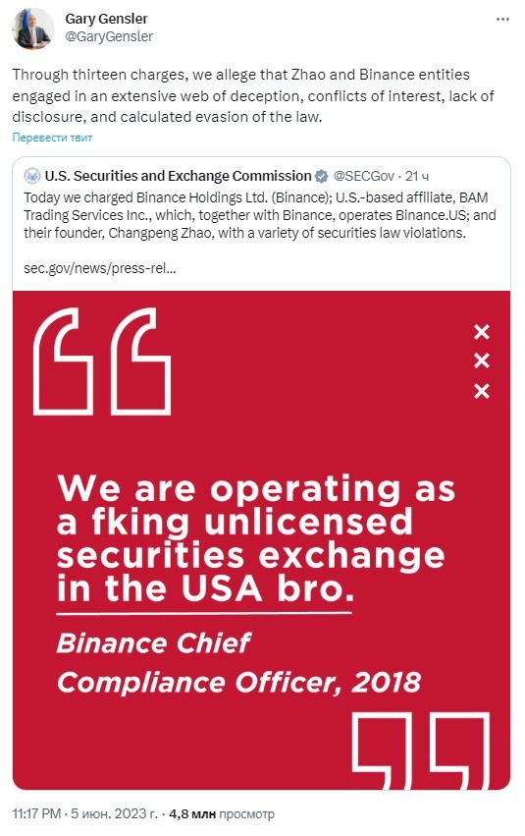
Task: Click the opening quotation mark graphic
Action: 102,362
